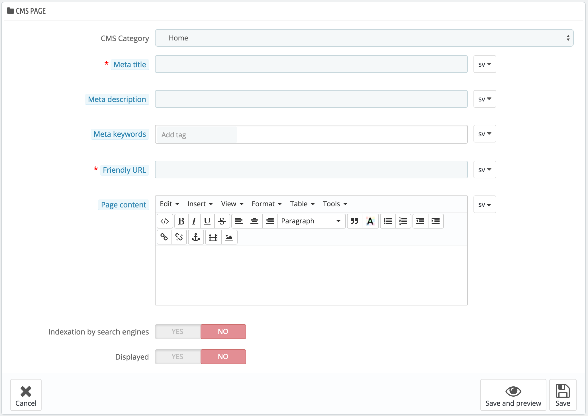Apply italic formatting

coord(194,221)
